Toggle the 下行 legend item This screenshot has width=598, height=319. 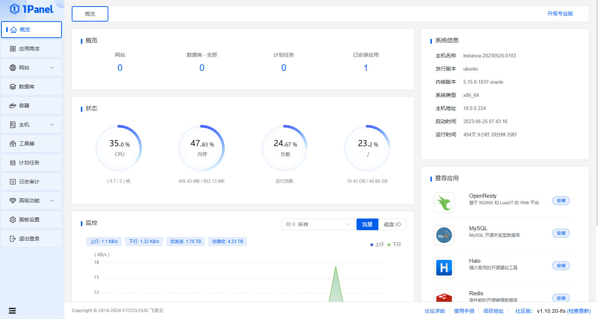[x=394, y=244]
